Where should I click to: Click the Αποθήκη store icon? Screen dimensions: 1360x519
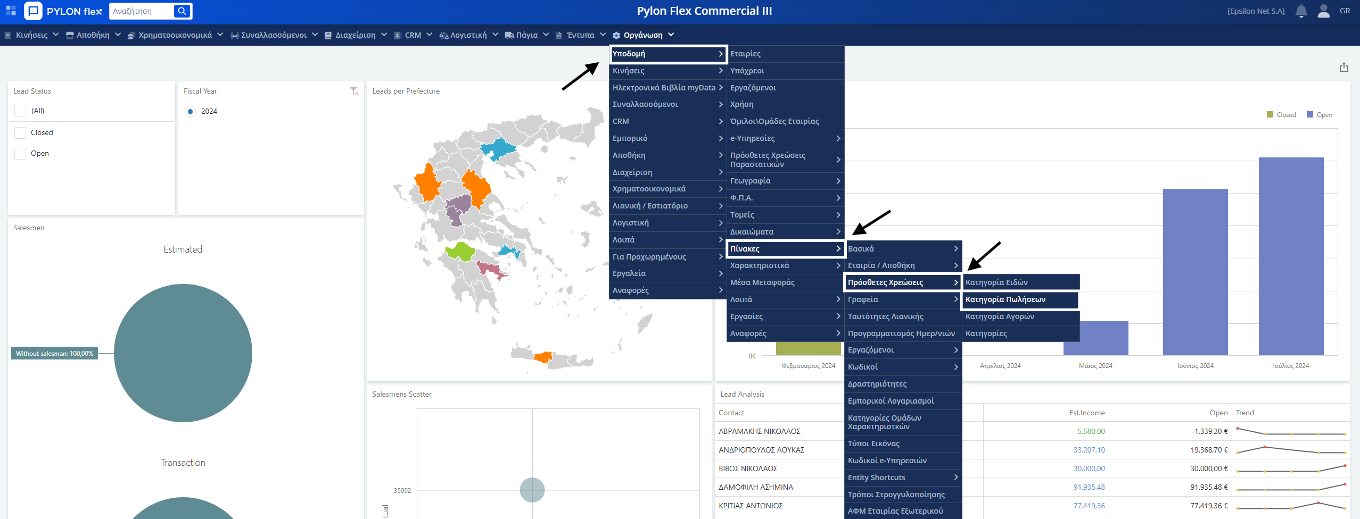pyautogui.click(x=69, y=35)
